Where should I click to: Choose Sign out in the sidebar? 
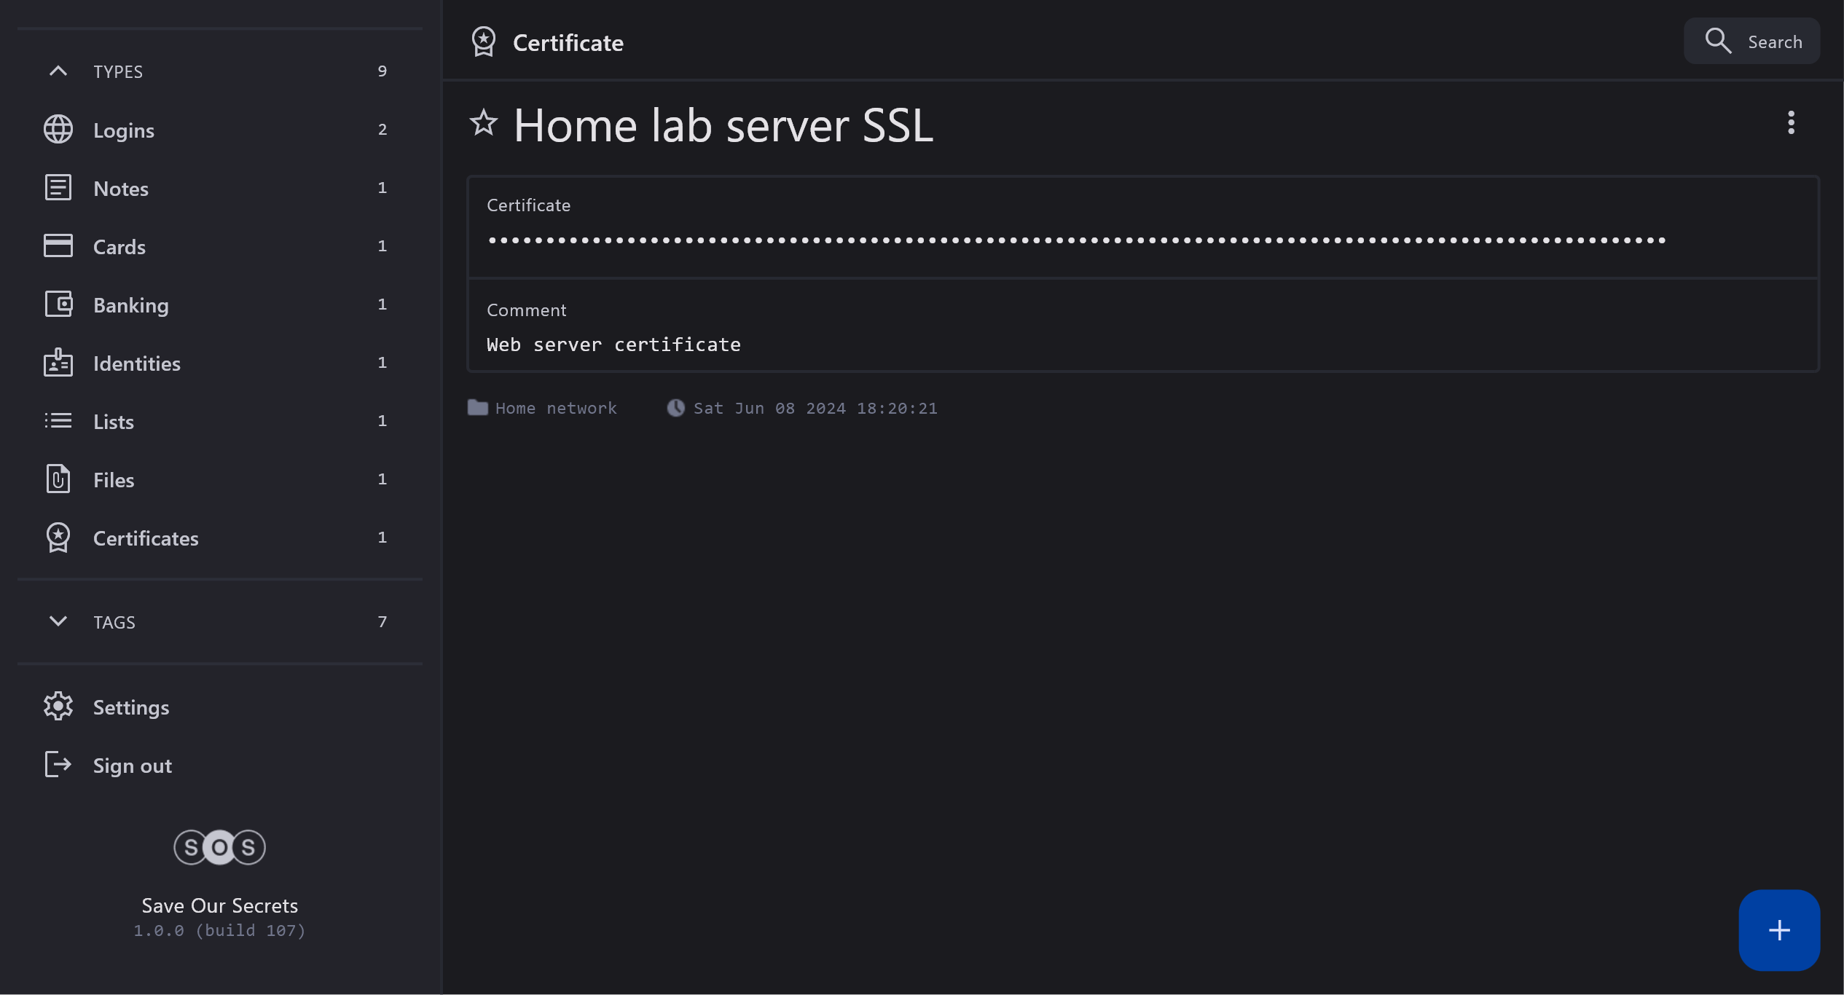[x=132, y=766]
